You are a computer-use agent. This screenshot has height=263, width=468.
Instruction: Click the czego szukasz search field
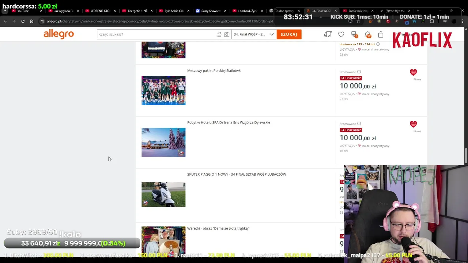[x=156, y=34]
